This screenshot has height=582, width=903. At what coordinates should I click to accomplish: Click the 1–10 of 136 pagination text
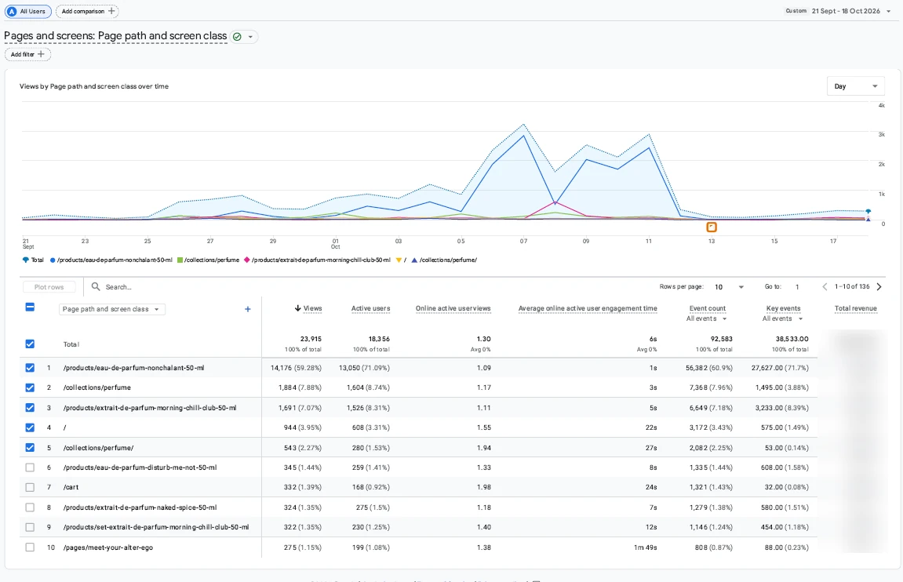(852, 286)
